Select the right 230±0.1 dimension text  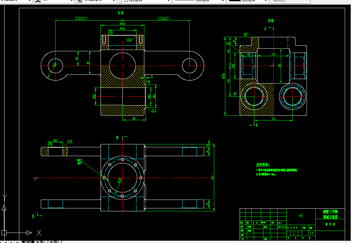pos(164,18)
